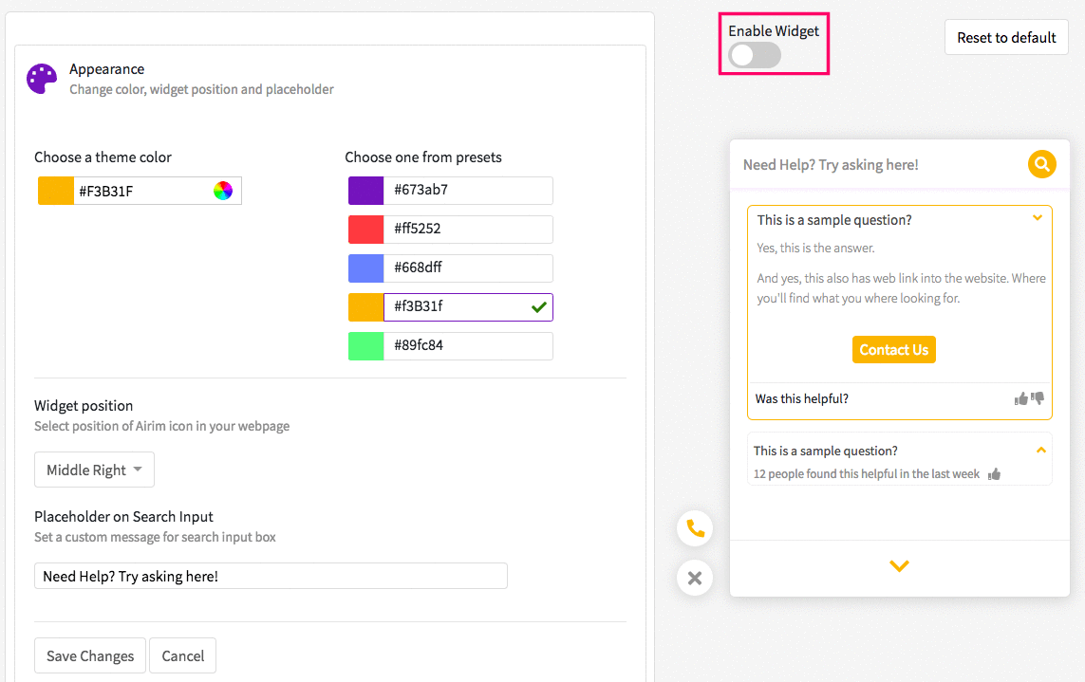Click the Contact Us button
Image resolution: width=1085 pixels, height=682 pixels.
pos(894,350)
